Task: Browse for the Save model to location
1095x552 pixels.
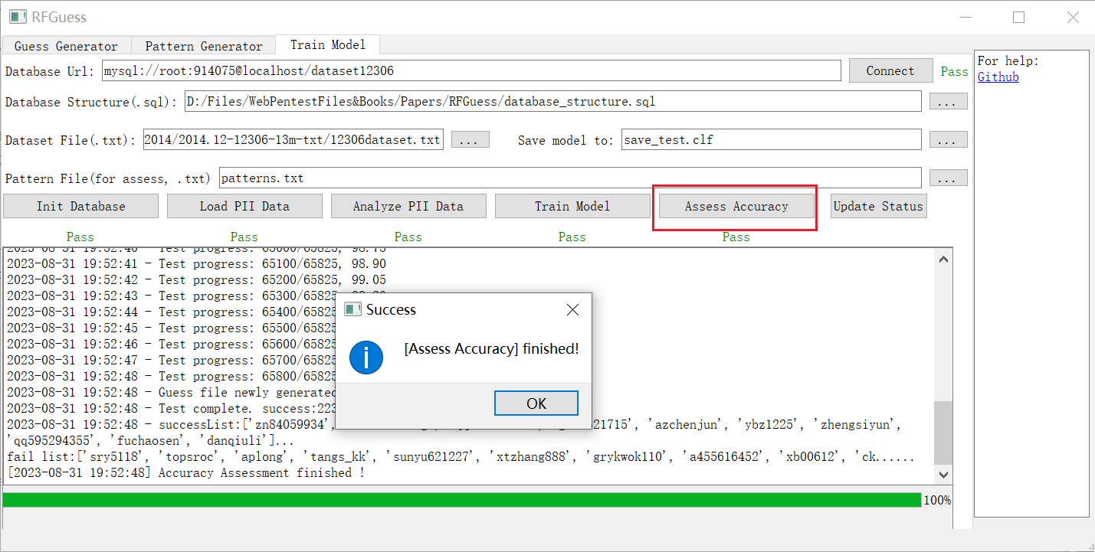Action: pos(949,139)
